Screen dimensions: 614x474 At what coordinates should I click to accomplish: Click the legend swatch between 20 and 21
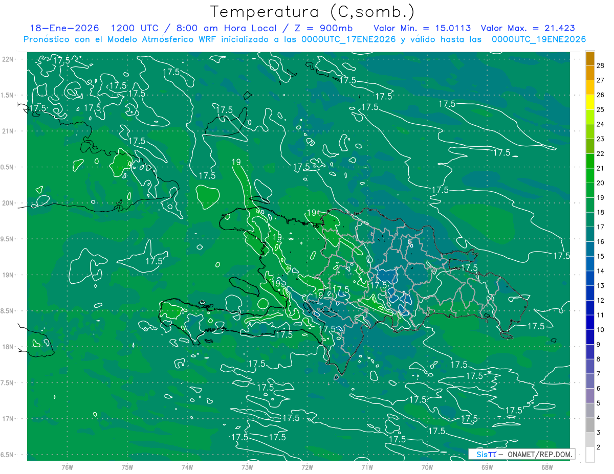(x=590, y=176)
